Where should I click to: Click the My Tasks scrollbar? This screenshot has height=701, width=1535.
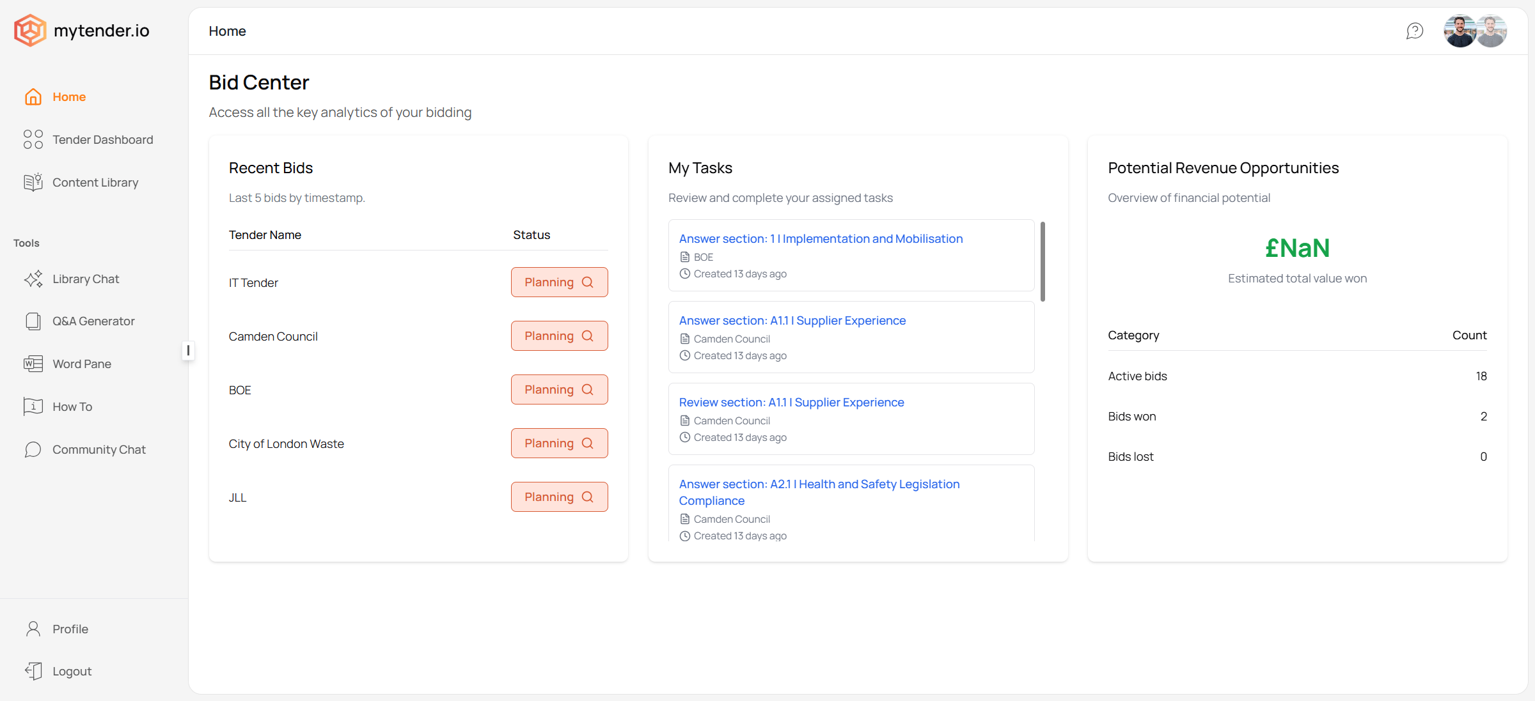(1043, 262)
